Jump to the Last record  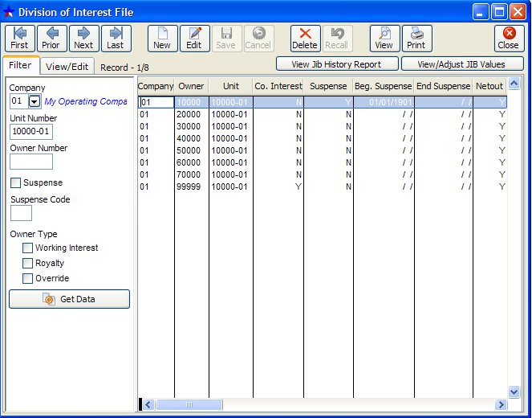tap(116, 38)
